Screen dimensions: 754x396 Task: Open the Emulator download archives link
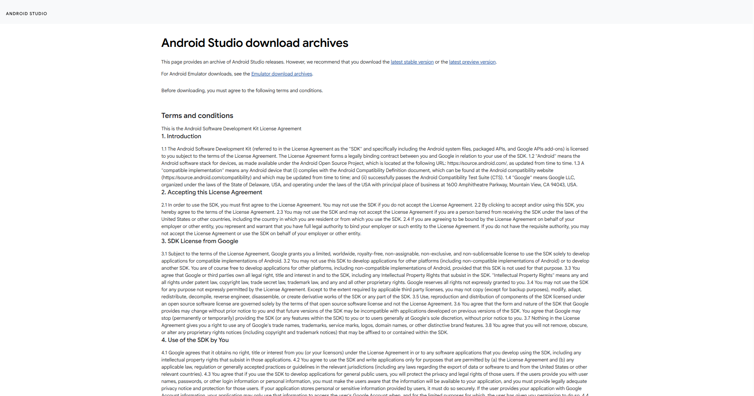coord(282,74)
